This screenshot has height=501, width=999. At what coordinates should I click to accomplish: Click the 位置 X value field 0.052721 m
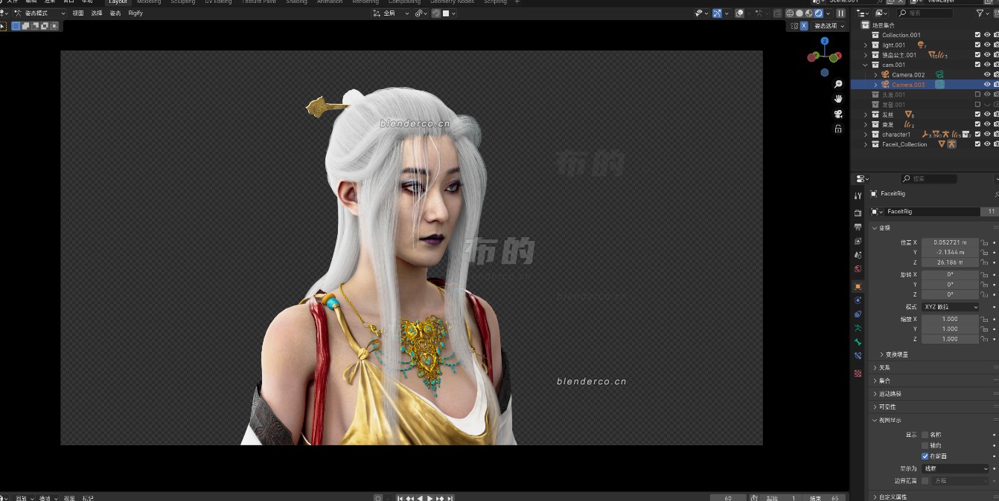point(950,242)
